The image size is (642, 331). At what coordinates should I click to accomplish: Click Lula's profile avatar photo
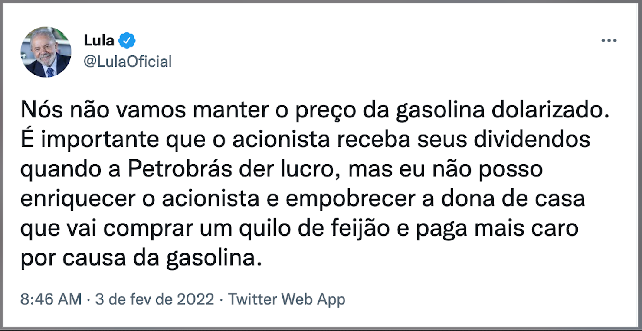pyautogui.click(x=46, y=52)
